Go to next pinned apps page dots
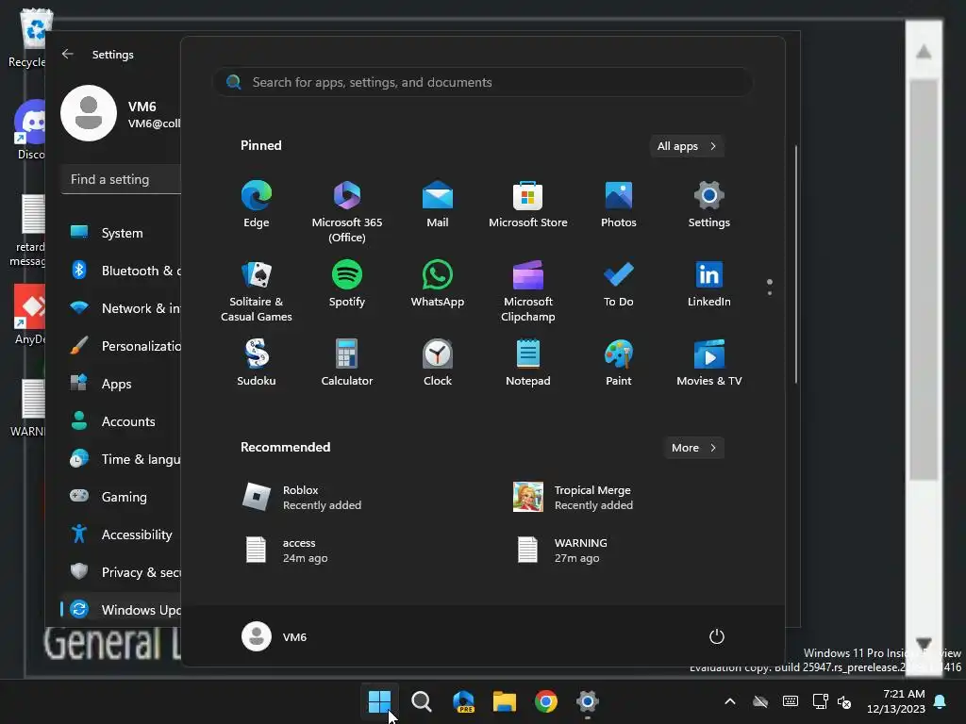This screenshot has width=966, height=724. pos(770,287)
